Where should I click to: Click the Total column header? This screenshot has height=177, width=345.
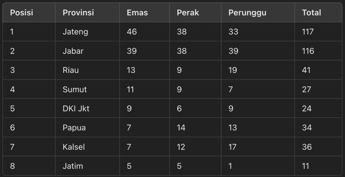(311, 13)
